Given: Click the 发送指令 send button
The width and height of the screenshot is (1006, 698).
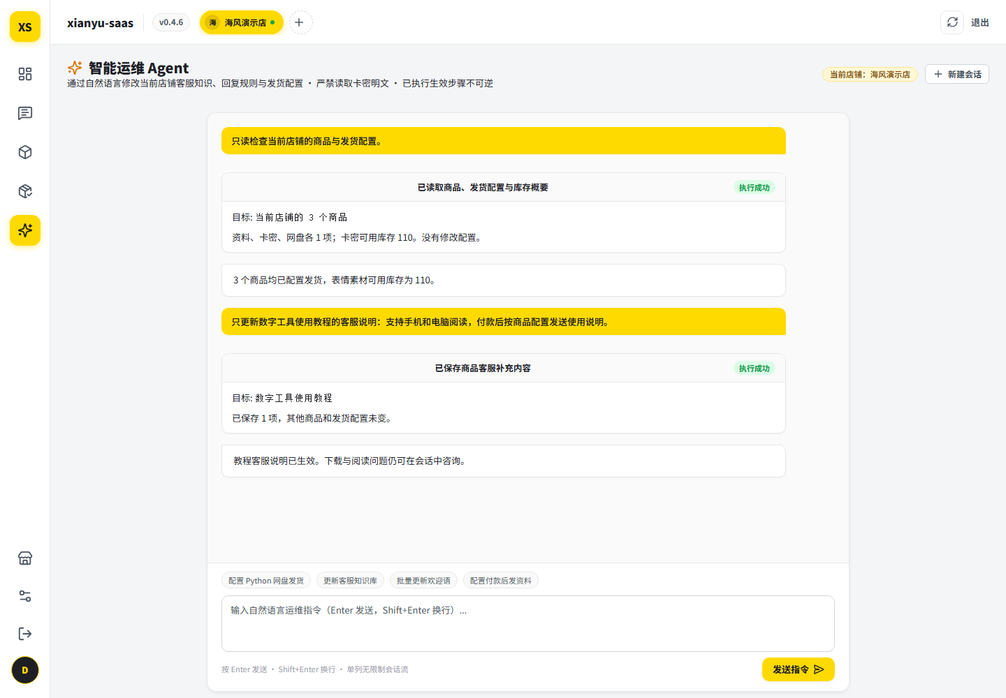Looking at the screenshot, I should tap(799, 669).
